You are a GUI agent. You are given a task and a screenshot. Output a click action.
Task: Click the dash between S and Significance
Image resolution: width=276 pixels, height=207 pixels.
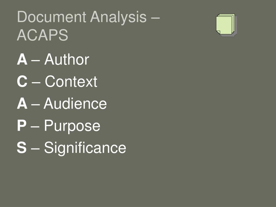coord(35,148)
